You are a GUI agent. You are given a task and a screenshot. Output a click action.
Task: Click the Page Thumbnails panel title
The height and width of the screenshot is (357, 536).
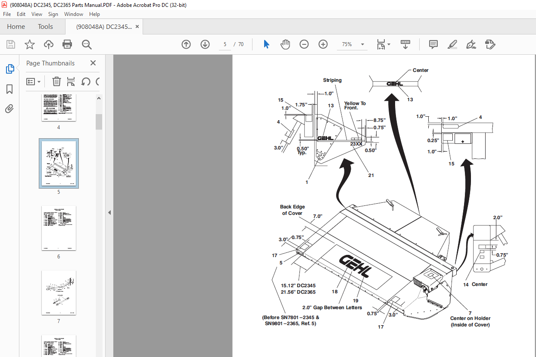click(50, 63)
